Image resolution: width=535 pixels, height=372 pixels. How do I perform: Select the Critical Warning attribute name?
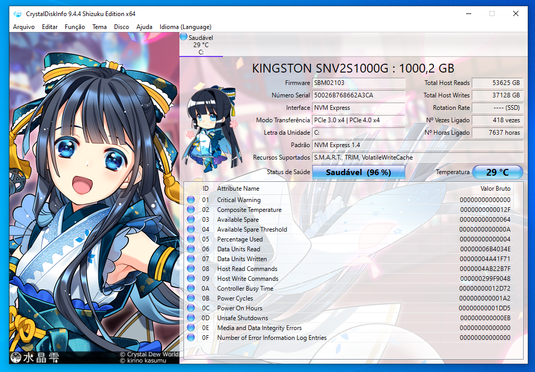[x=239, y=200]
